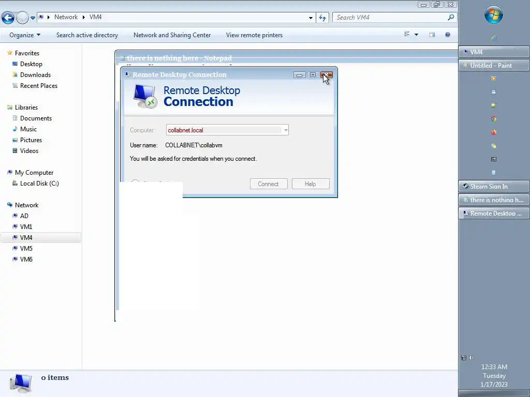
Task: Click the VM4 breadcrumb in address bar
Action: 95,17
